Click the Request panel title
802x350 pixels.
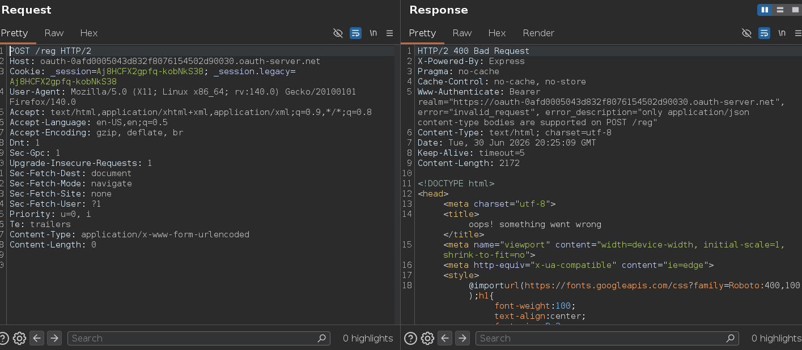click(x=26, y=10)
